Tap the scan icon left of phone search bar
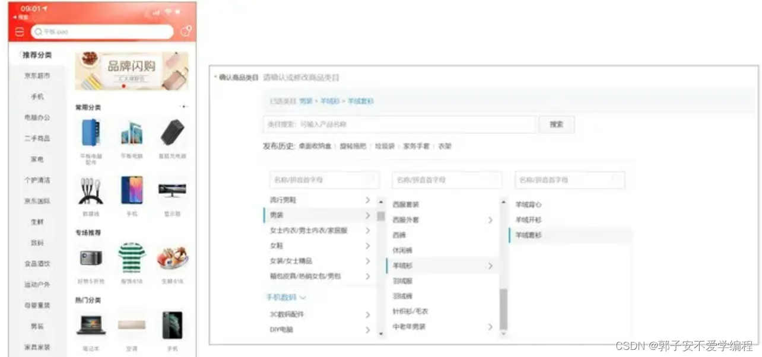This screenshot has height=357, width=762. (x=20, y=32)
